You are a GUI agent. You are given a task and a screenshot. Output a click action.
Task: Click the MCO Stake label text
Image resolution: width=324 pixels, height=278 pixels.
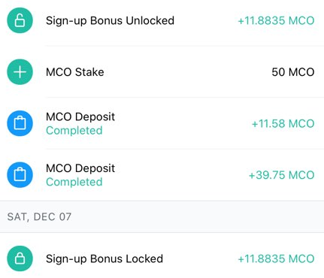click(75, 72)
